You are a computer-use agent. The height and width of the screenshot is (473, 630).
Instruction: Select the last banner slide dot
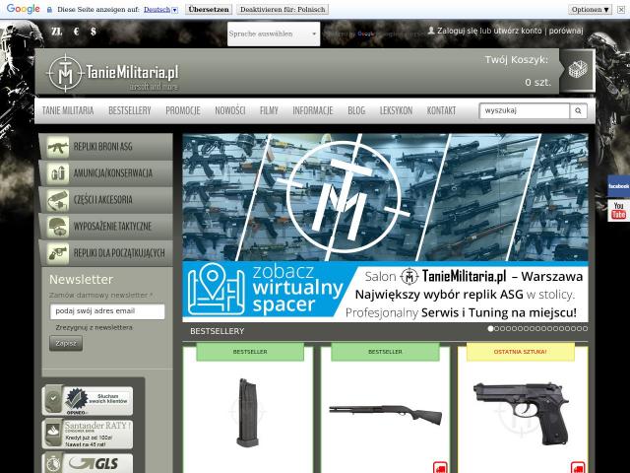coord(586,328)
